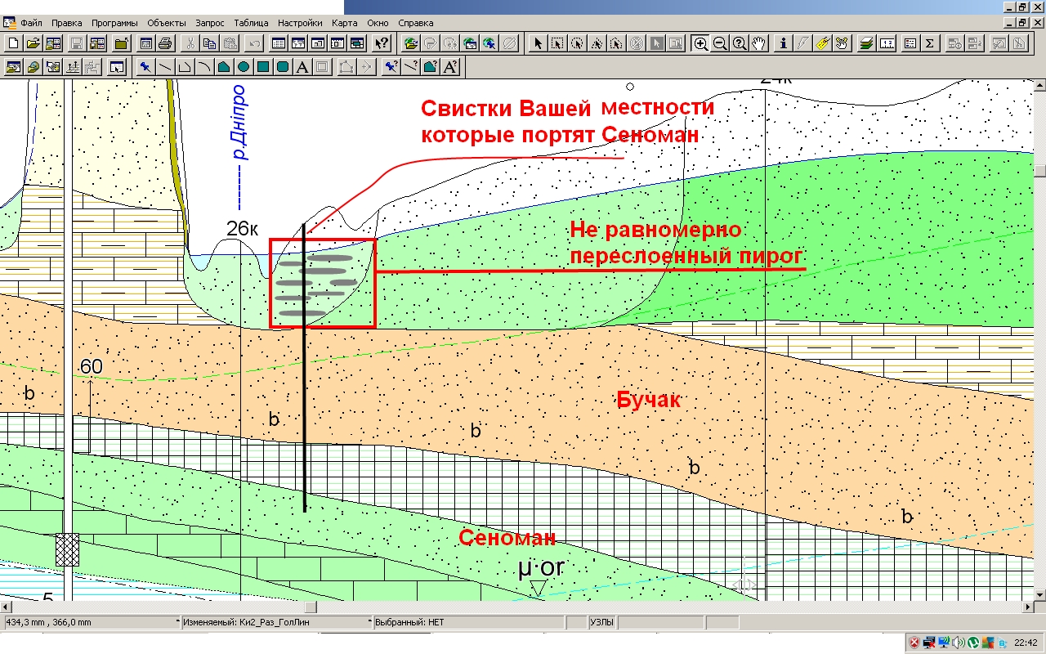Click the Open Table folder icon
Viewport: 1046px width, 654px height.
point(34,43)
